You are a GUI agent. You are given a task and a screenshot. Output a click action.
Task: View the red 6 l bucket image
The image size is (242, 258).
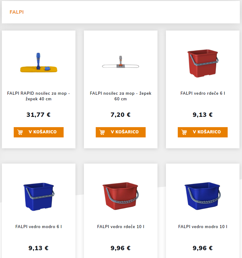pos(203,63)
